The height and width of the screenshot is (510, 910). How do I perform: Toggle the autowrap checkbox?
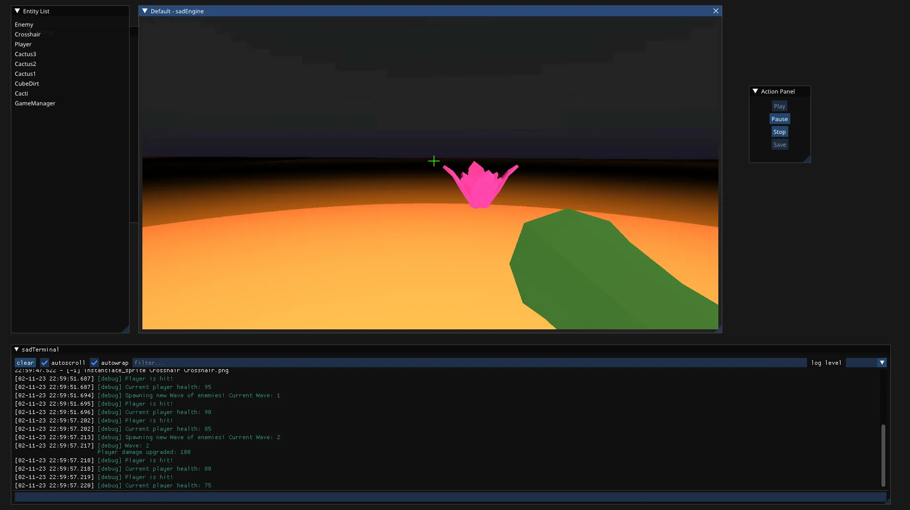pos(94,363)
